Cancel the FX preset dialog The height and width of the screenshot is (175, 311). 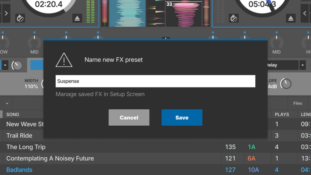coord(129,118)
